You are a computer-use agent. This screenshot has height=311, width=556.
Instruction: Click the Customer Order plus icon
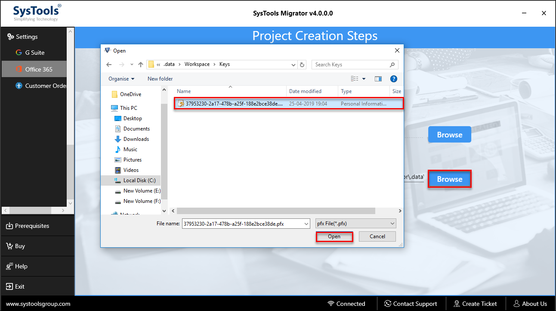pyautogui.click(x=19, y=86)
